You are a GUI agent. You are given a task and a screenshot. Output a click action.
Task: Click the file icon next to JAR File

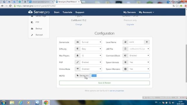pyautogui.click(x=125, y=49)
